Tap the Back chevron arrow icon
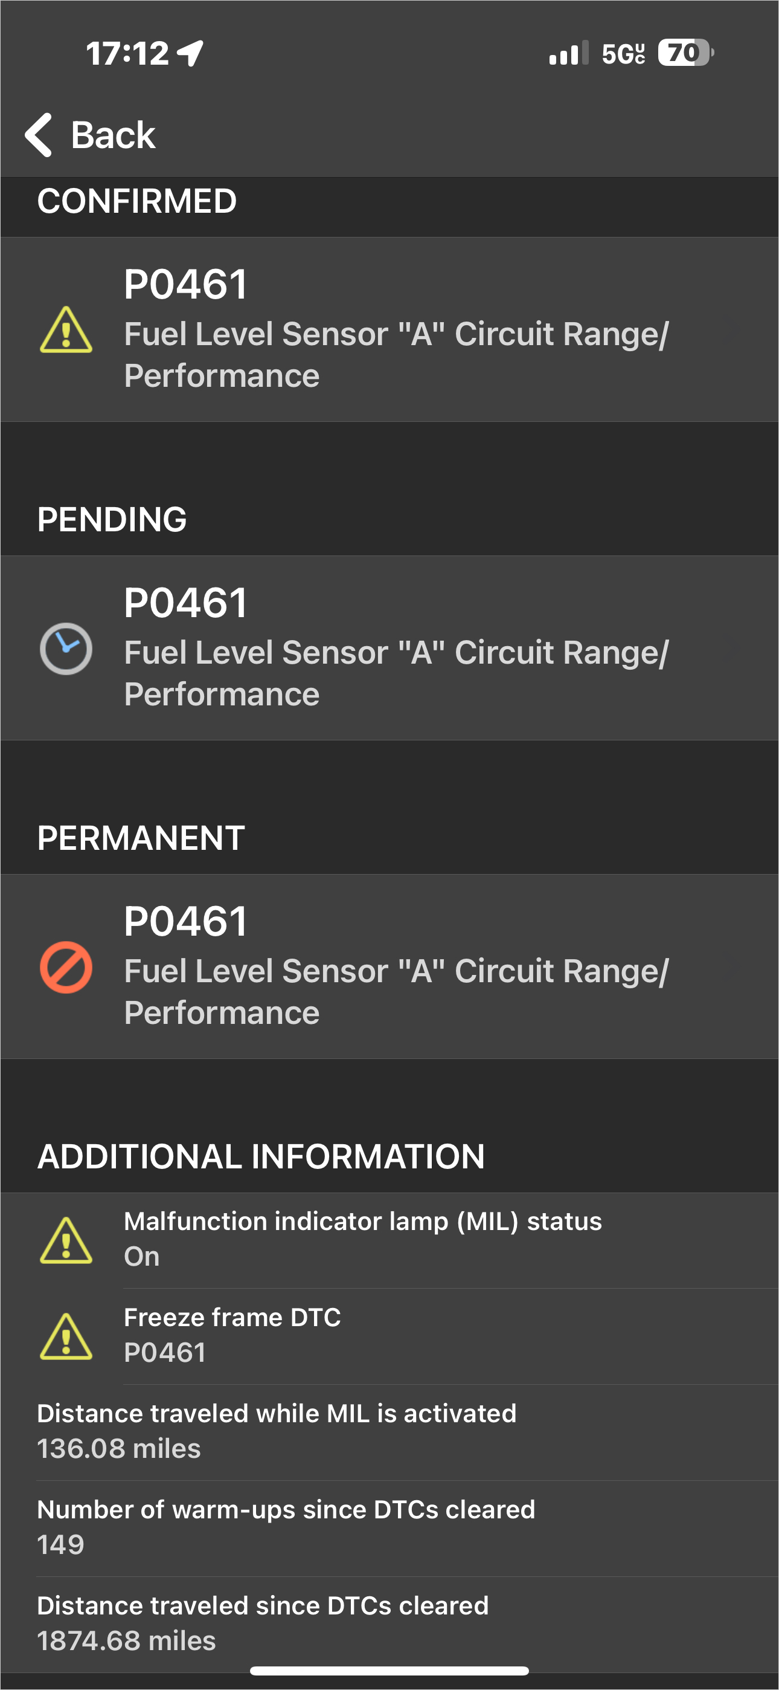 (x=38, y=135)
